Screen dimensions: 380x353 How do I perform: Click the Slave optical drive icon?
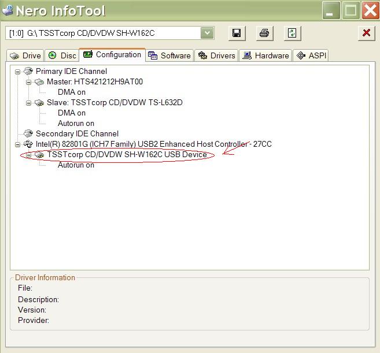[x=39, y=103]
